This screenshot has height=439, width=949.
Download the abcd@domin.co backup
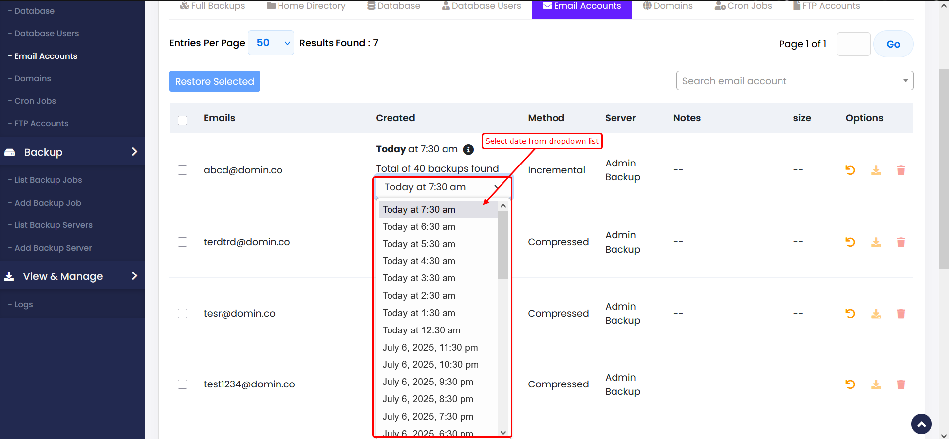tap(876, 170)
